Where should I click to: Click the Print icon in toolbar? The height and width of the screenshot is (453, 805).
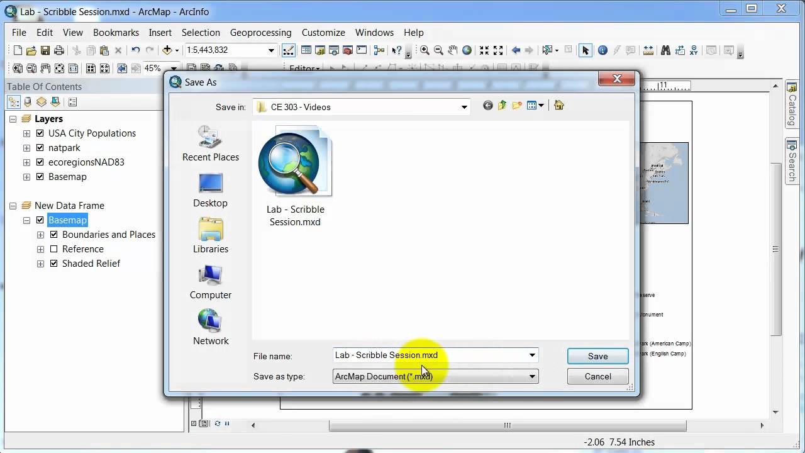click(59, 50)
